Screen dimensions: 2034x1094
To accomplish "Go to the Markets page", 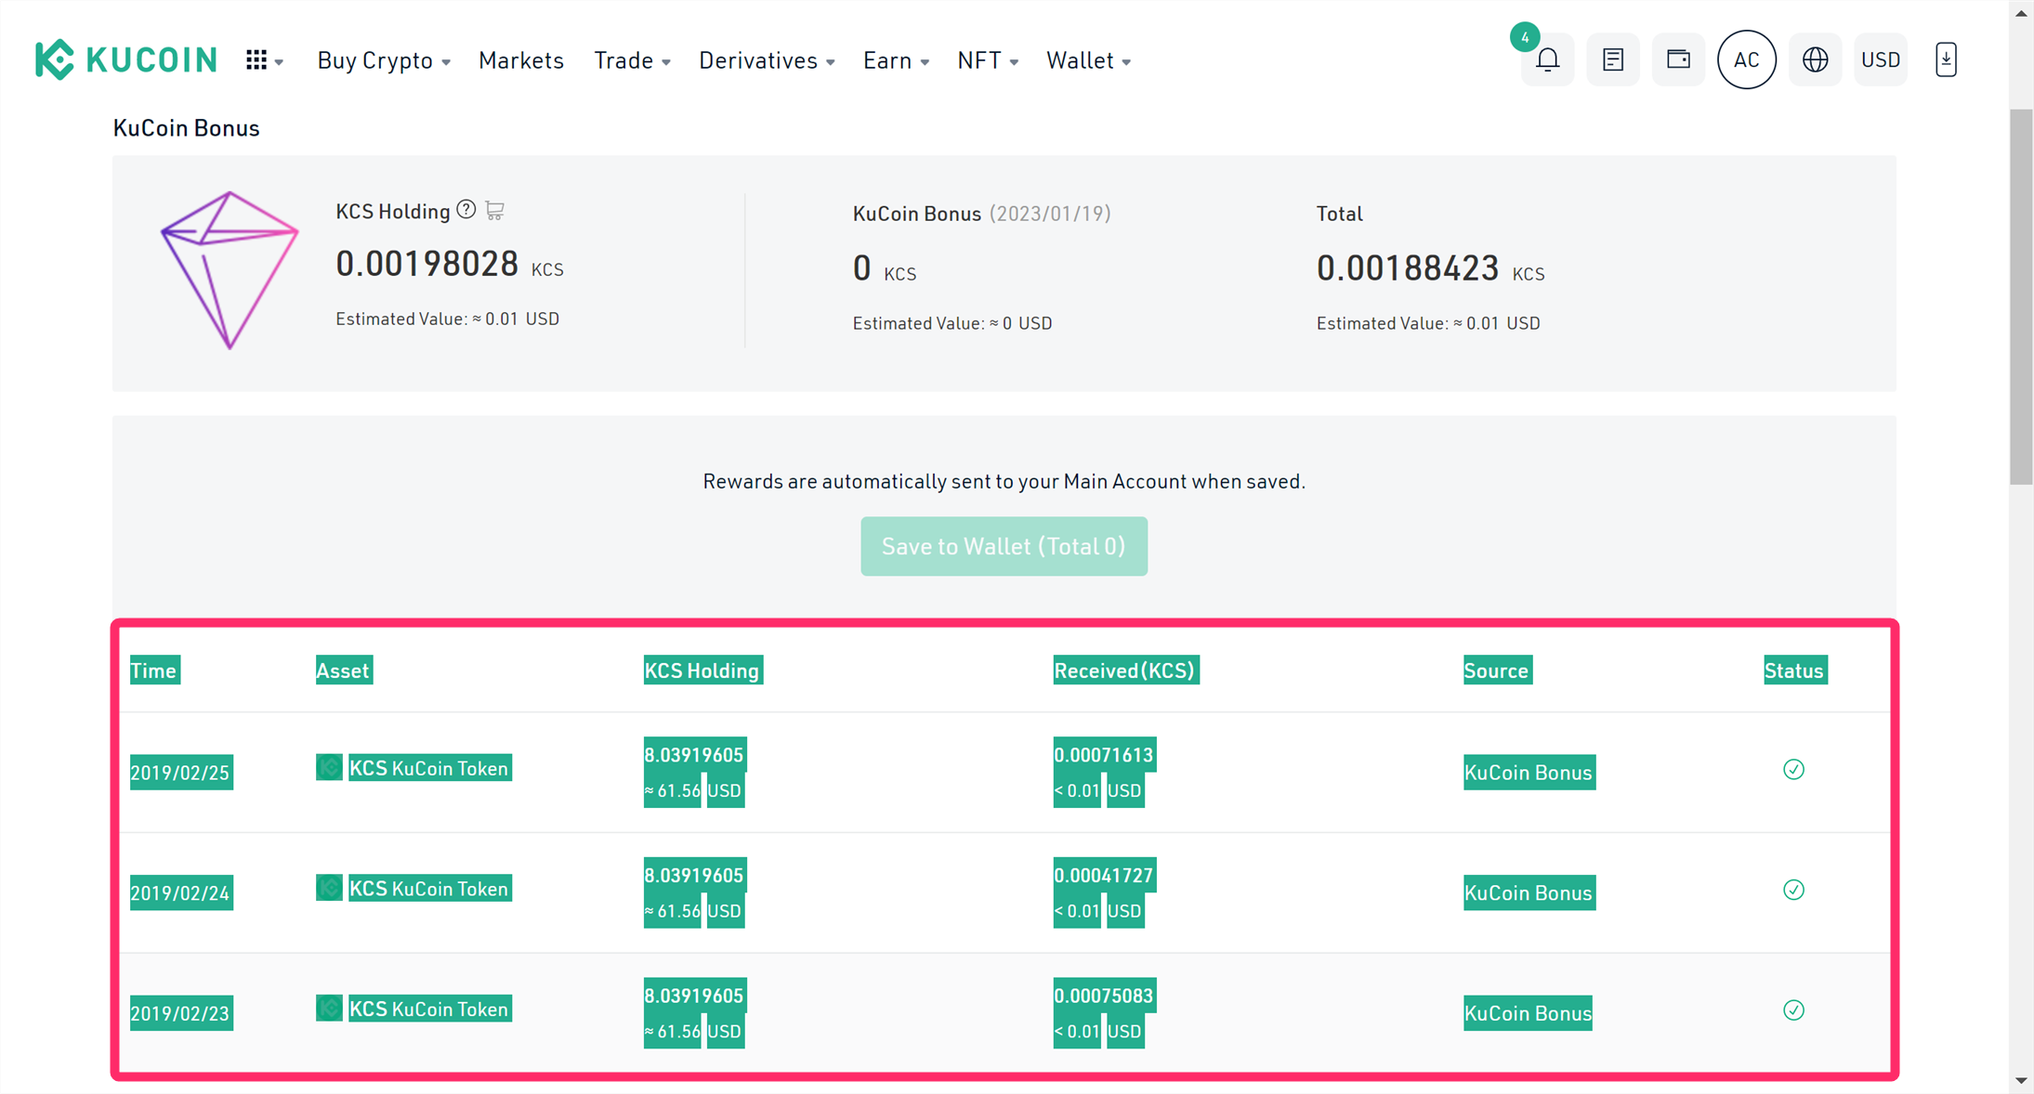I will click(521, 60).
